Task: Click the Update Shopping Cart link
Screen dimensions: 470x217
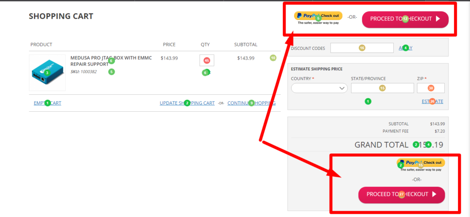Action: click(187, 103)
